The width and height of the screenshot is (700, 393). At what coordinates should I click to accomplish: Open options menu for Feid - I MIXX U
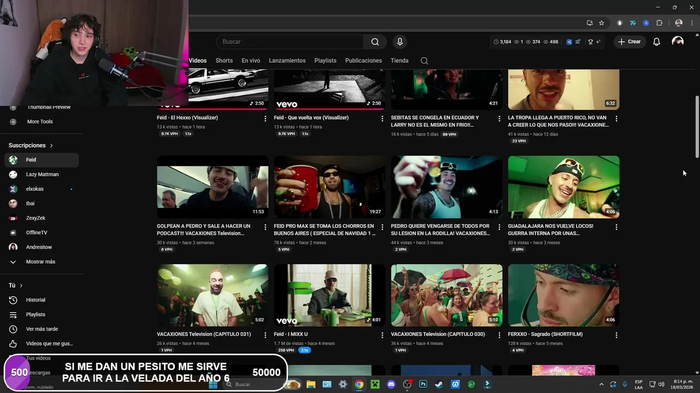click(x=382, y=335)
